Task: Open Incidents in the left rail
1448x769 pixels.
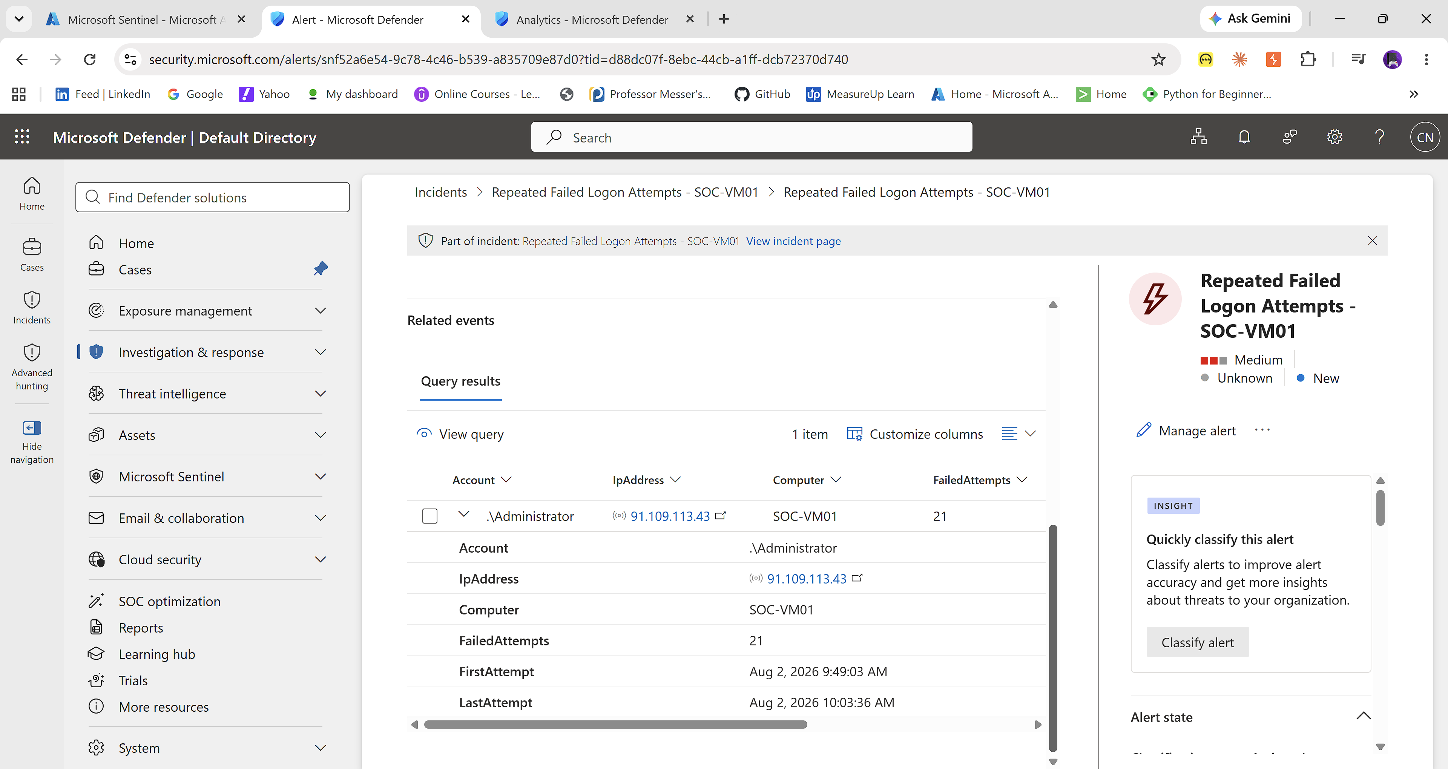Action: (32, 308)
